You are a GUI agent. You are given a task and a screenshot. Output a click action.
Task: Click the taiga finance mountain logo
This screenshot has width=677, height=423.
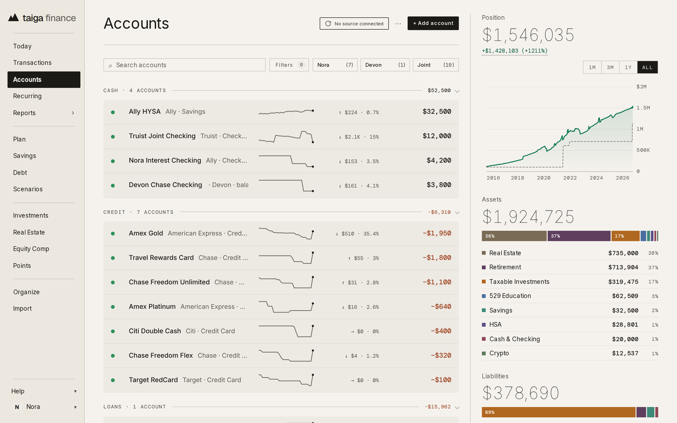[14, 18]
